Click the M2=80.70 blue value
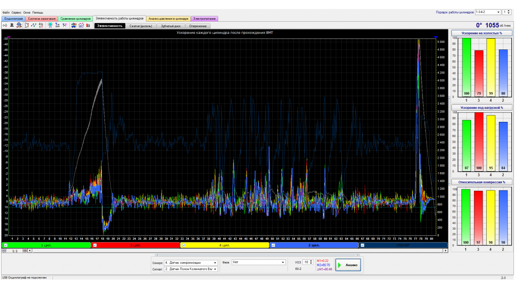Image resolution: width=517 pixels, height=281 pixels. pos(323,265)
